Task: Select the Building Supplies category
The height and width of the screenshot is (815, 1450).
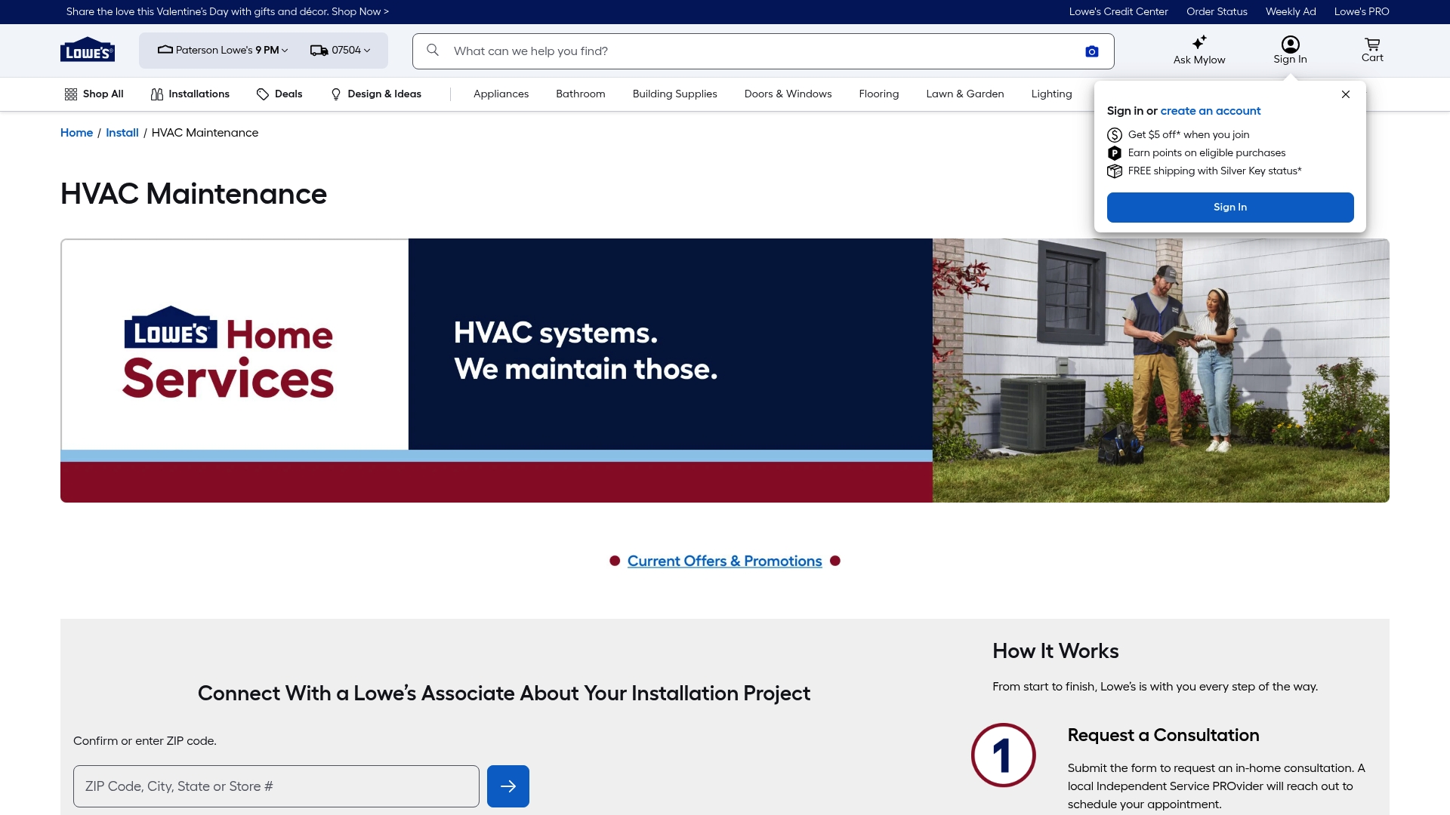Action: (675, 94)
